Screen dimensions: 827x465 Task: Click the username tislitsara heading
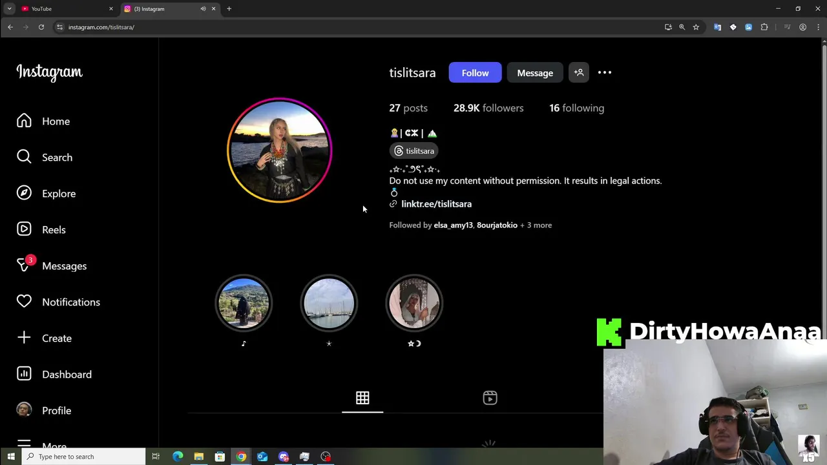pos(412,73)
